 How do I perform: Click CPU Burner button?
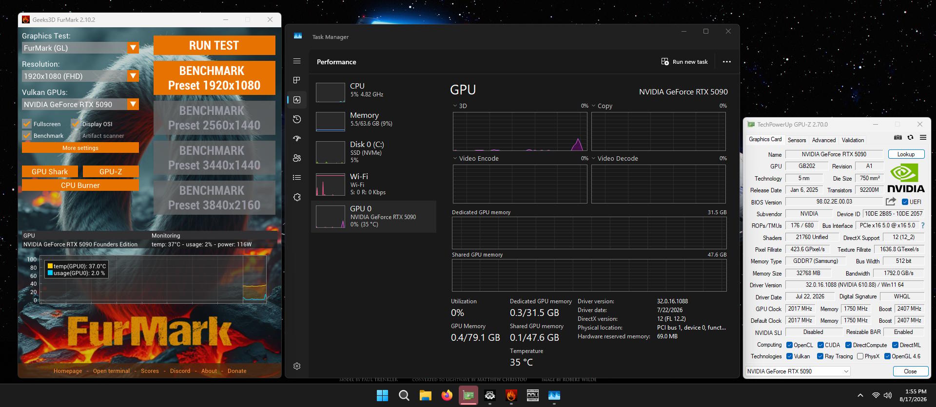click(80, 185)
